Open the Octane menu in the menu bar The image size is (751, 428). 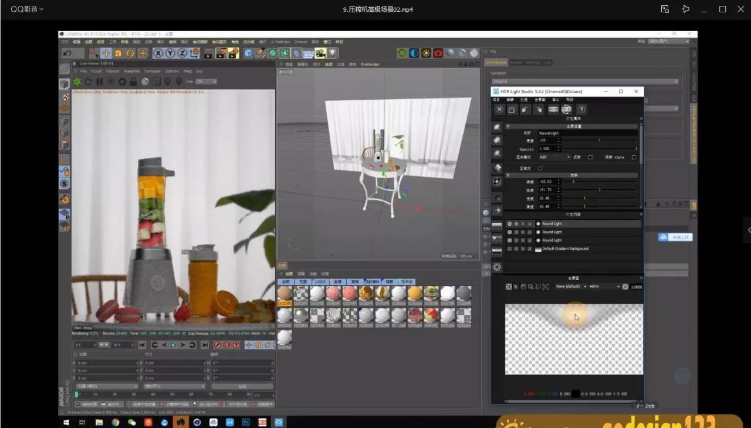(301, 42)
